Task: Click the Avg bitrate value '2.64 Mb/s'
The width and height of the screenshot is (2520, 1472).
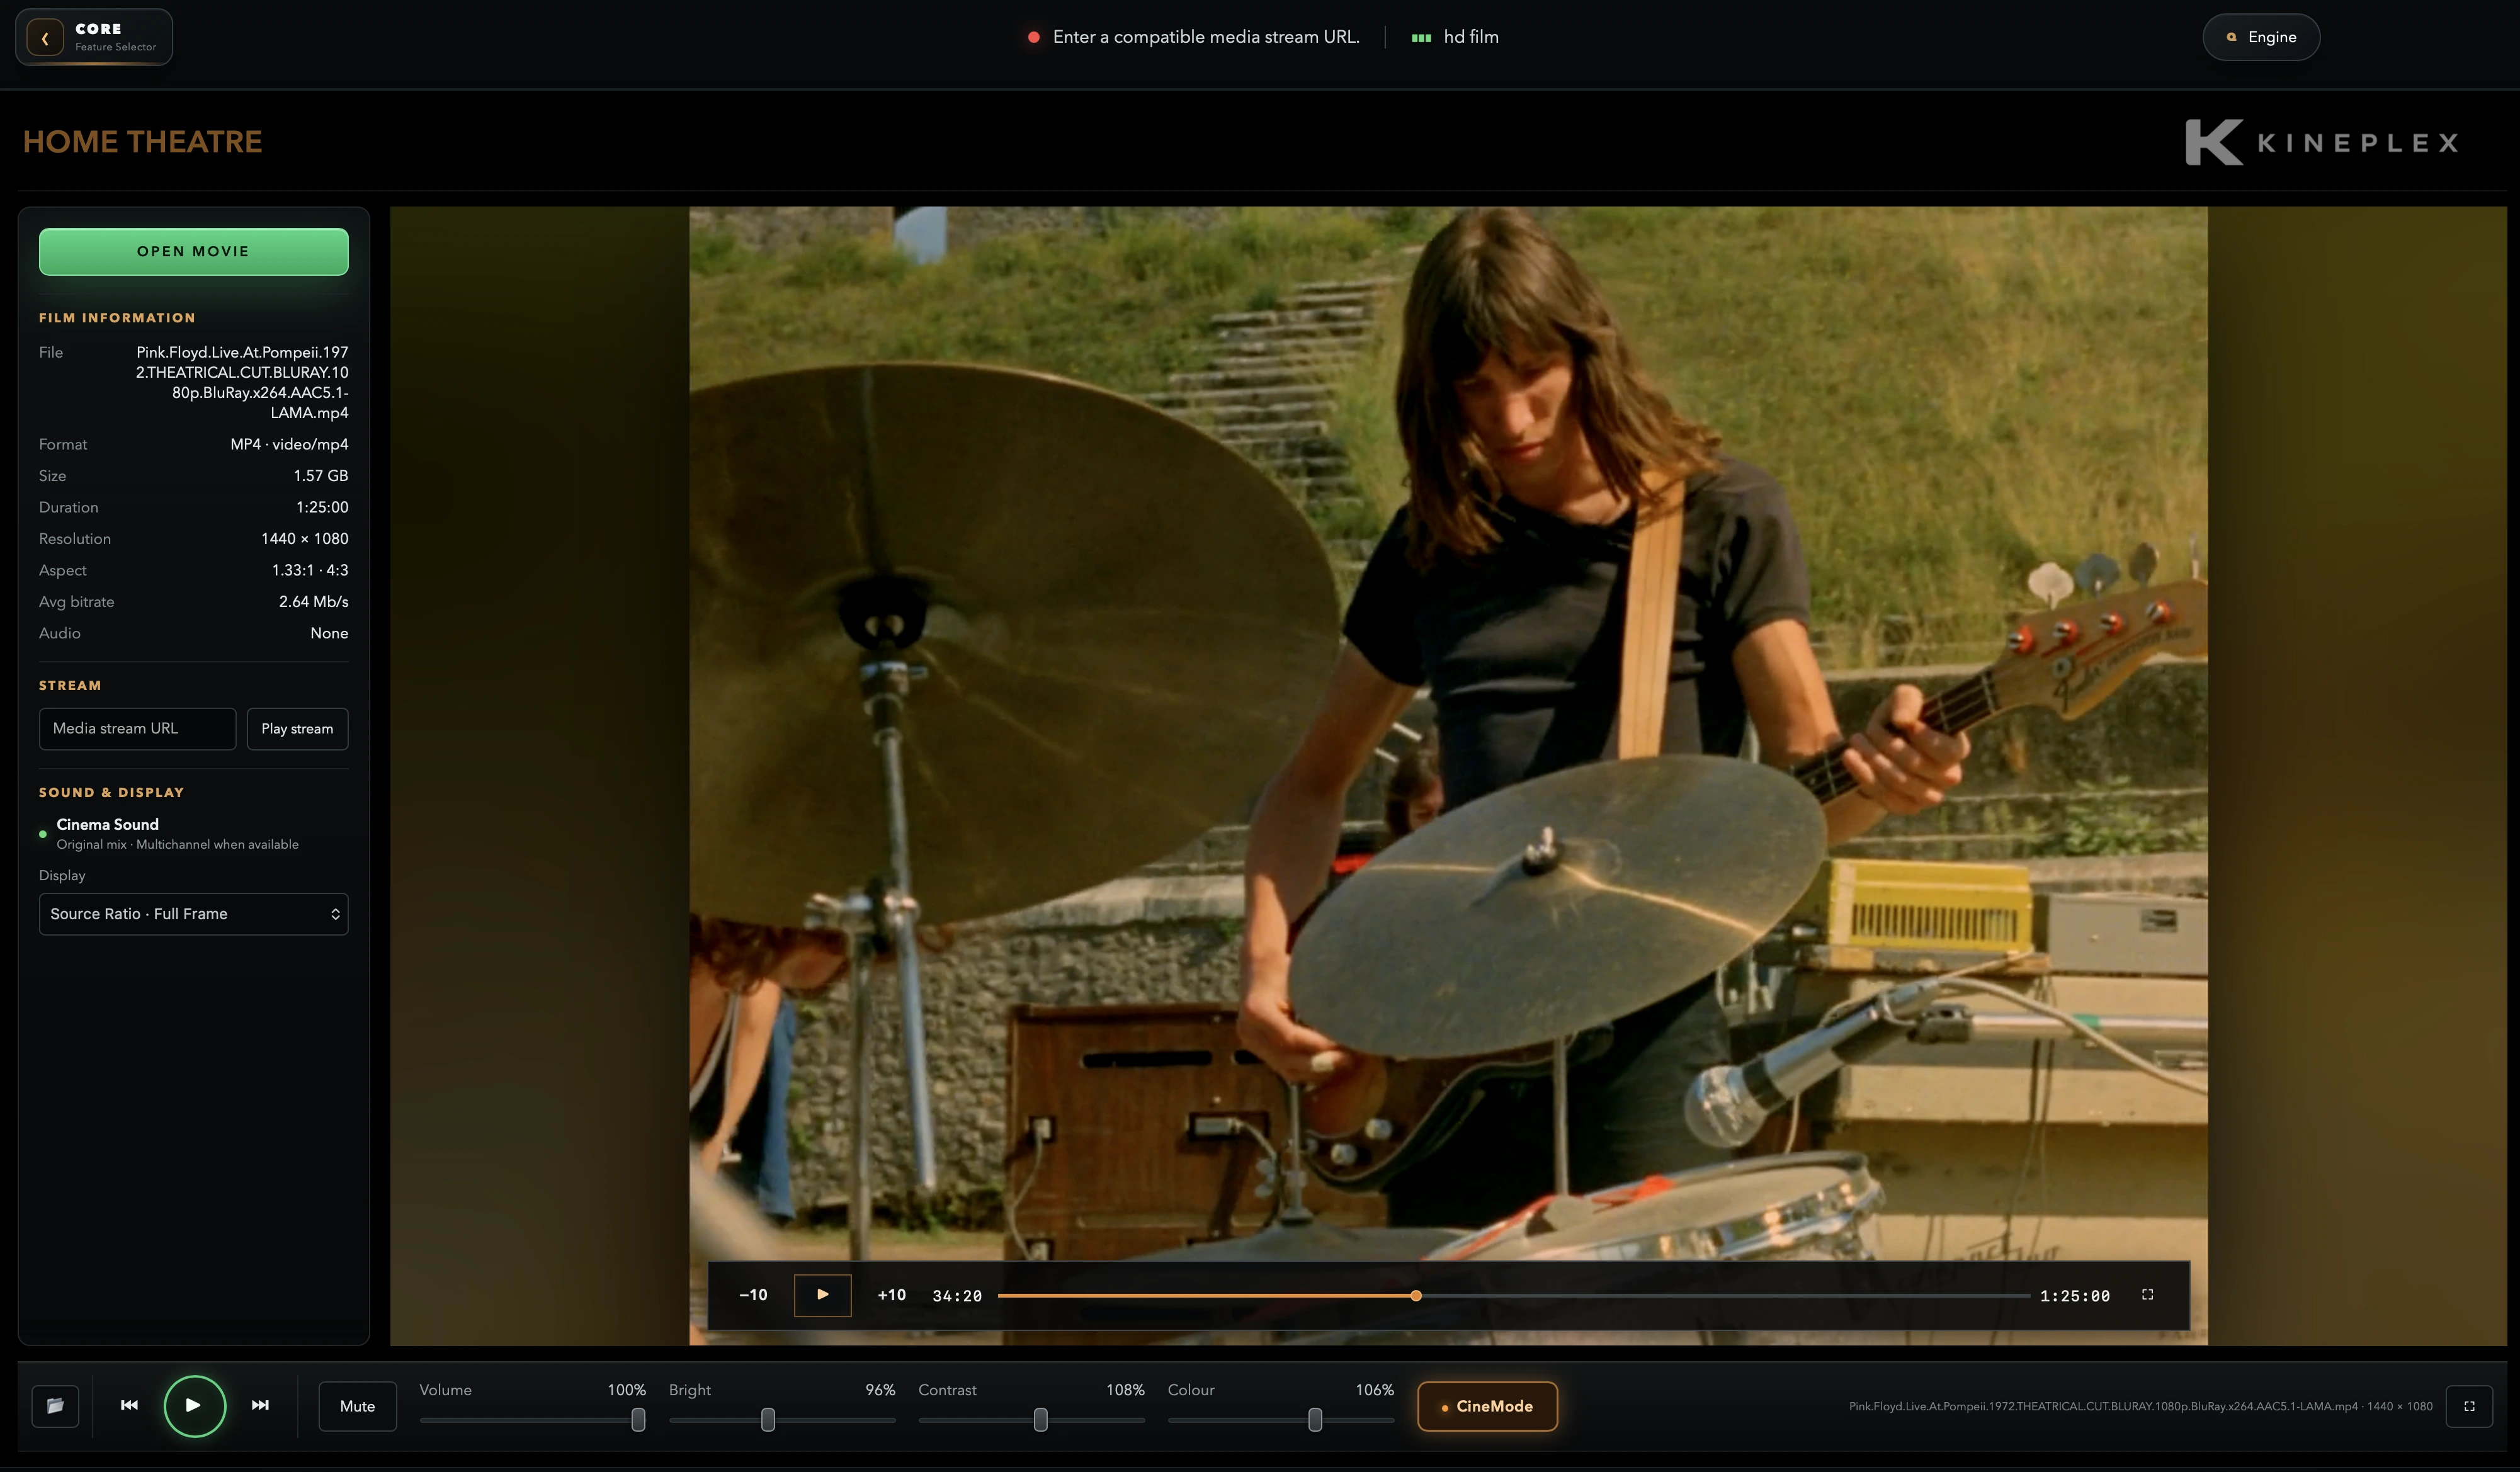Action: pyautogui.click(x=313, y=601)
